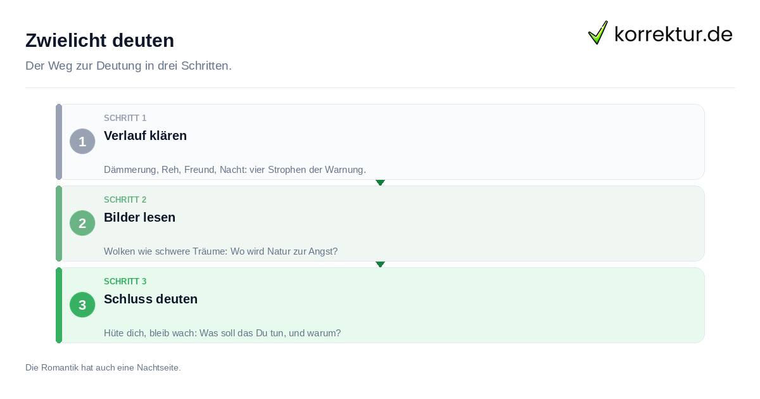Click the korrektur.de green checkmark logo icon
This screenshot has width=760, height=399.
[598, 32]
